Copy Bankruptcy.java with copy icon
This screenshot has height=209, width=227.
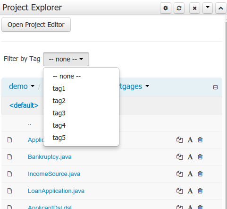coord(179,157)
